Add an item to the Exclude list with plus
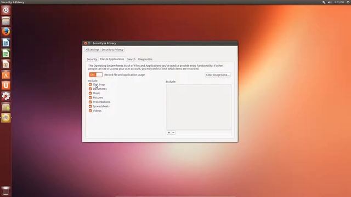This screenshot has width=351, height=197. tap(169, 132)
